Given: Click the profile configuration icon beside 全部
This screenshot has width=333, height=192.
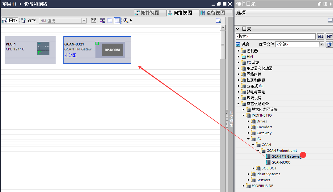Looking at the screenshot, I should pos(329,44).
